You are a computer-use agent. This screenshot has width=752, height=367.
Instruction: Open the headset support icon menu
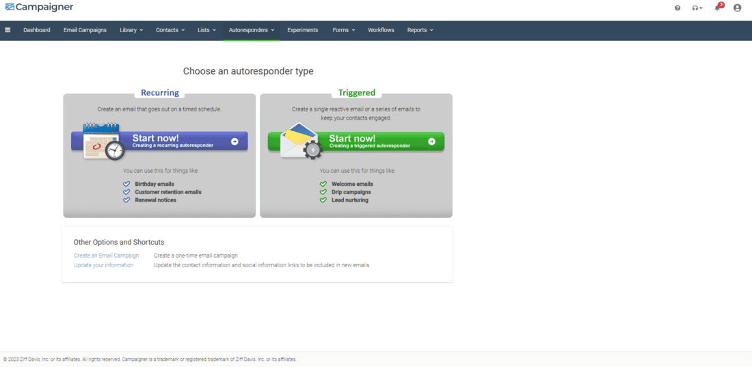coord(697,8)
